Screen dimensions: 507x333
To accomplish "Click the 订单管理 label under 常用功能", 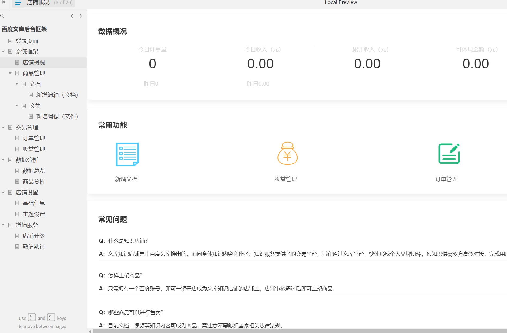I will [x=446, y=179].
